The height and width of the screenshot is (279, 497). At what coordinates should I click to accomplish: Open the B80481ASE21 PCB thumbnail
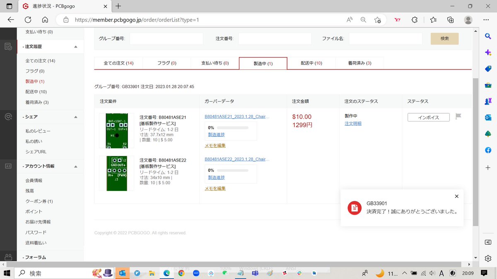click(117, 131)
